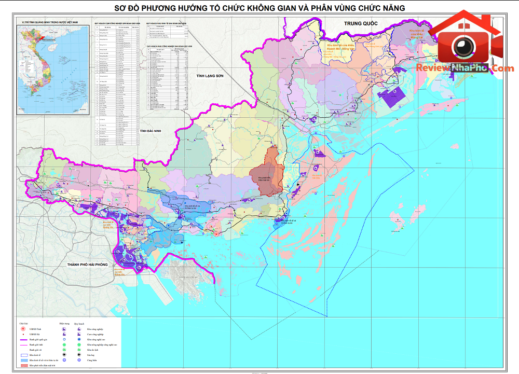Image resolution: width=519 pixels, height=374 pixels.
Task: Click the Ranh giới quốc gia line sample
Action: tap(23, 340)
